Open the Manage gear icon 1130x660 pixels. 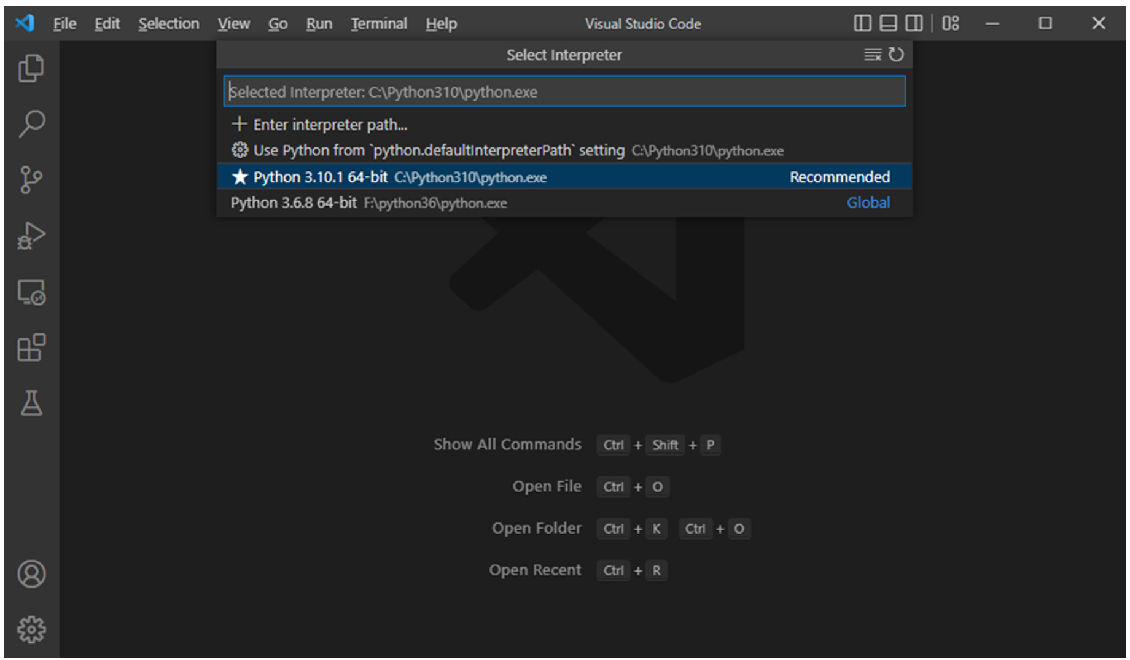point(31,629)
